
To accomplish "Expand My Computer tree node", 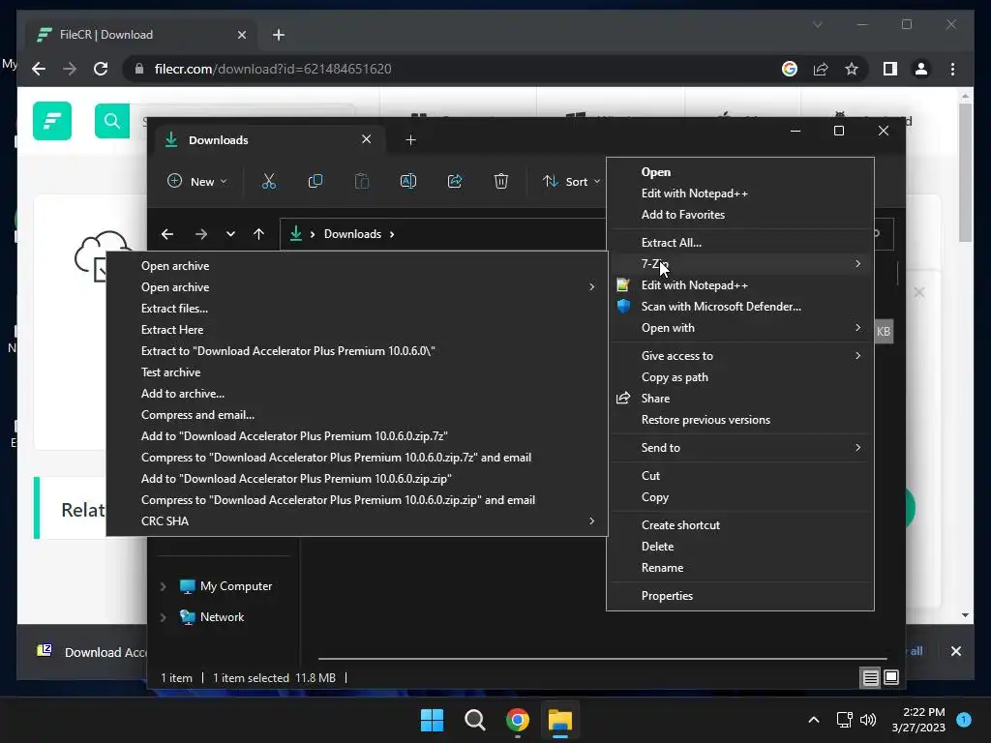I will click(163, 586).
